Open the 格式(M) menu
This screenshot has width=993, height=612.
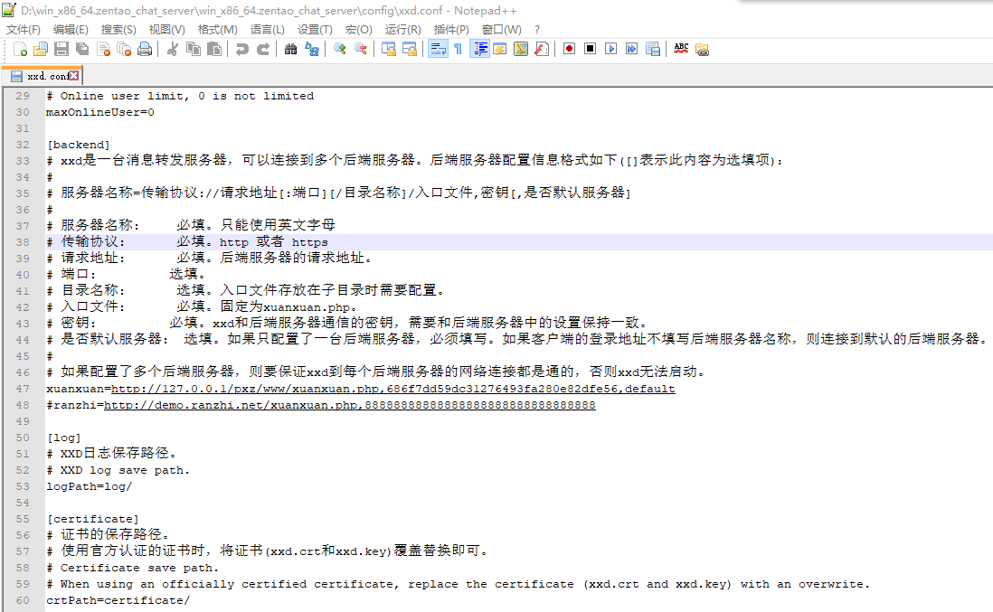[217, 30]
